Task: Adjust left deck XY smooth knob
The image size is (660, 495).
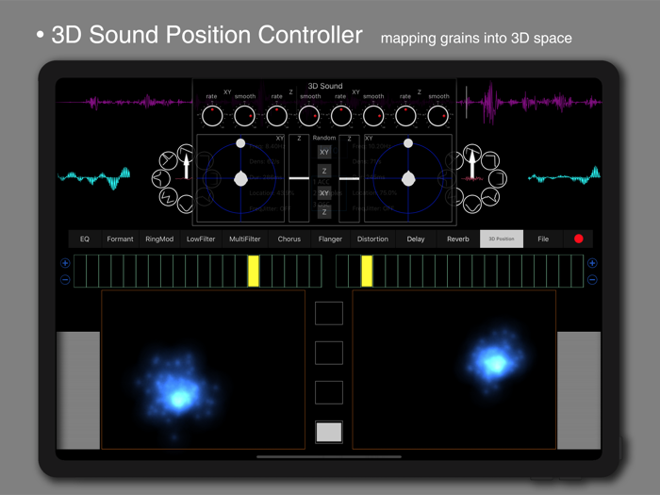Action: 244,116
